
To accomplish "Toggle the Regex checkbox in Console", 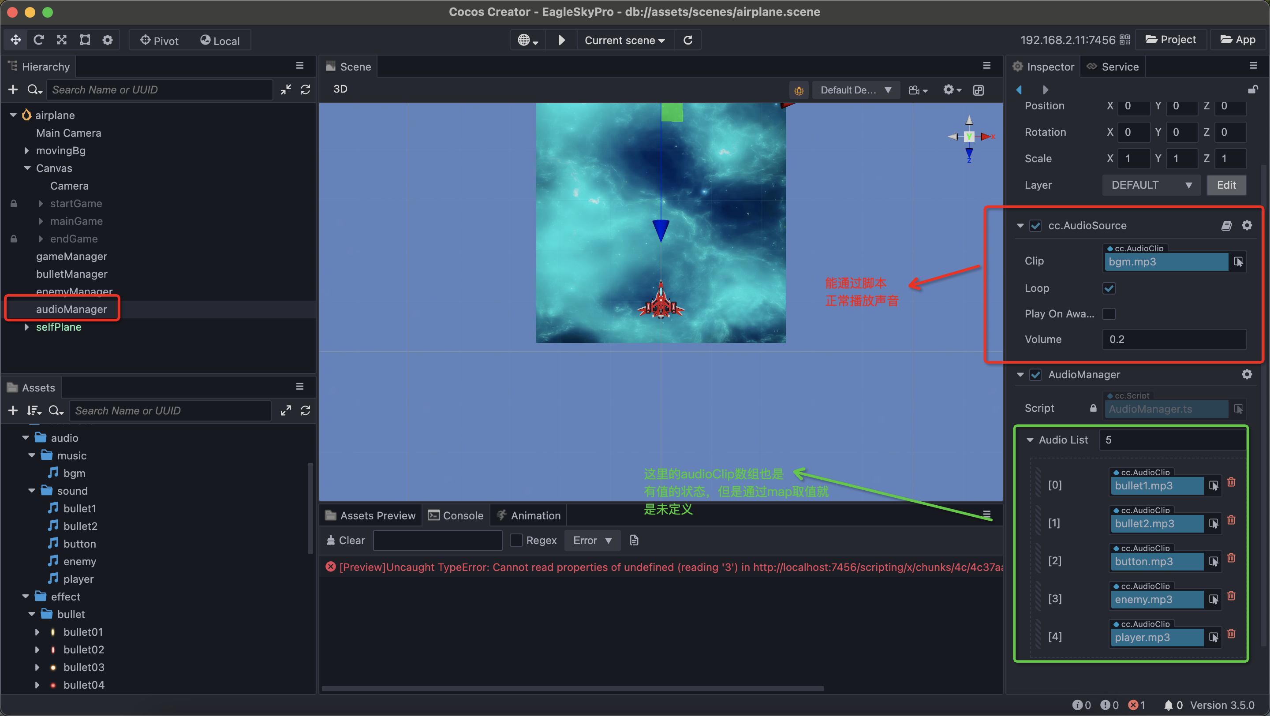I will 515,540.
